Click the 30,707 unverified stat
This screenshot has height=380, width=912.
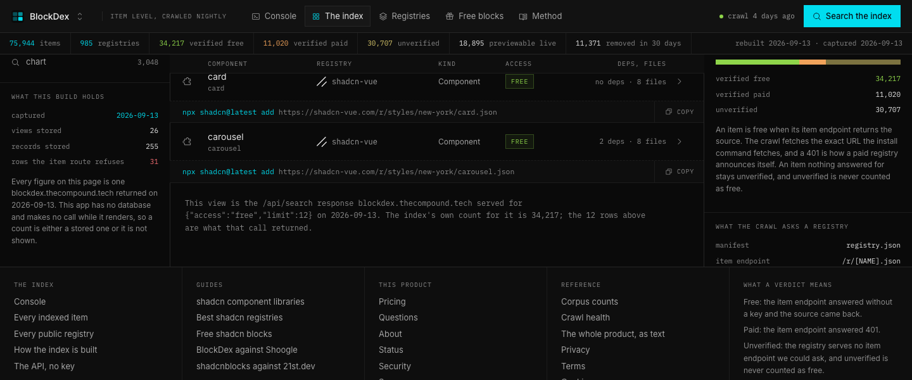(403, 44)
